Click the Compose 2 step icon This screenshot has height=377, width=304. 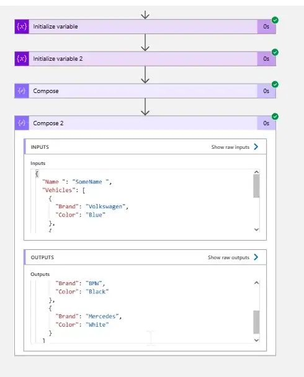tap(22, 123)
